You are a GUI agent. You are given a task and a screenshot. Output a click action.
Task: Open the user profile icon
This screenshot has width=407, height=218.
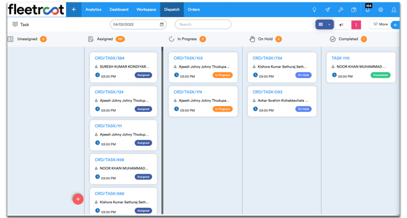394,9
